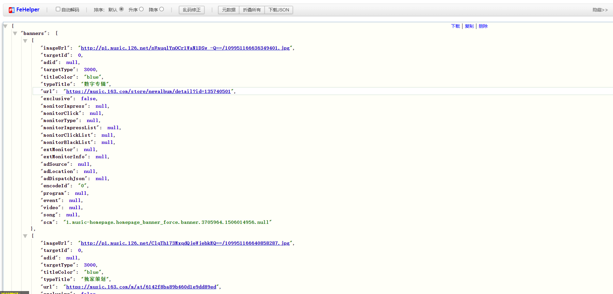The width and height of the screenshot is (613, 294).
Task: Click the 乱码修正 correction button
Action: point(191,10)
